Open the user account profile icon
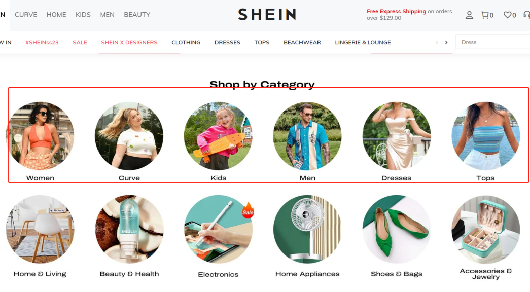Viewport: 530px width, 292px height. tap(469, 15)
